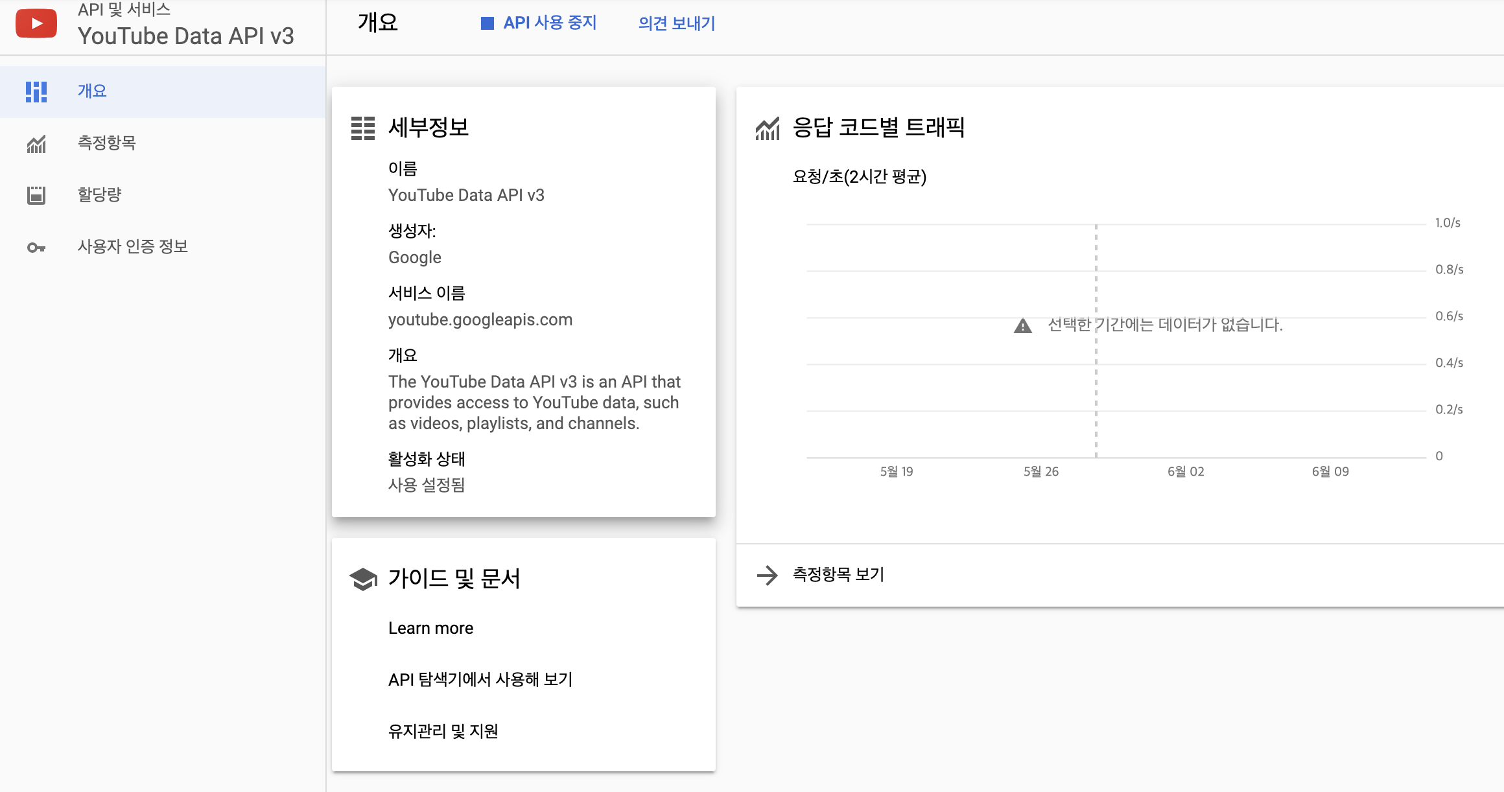This screenshot has width=1504, height=792.
Task: Open the Learn more link
Action: pyautogui.click(x=430, y=628)
